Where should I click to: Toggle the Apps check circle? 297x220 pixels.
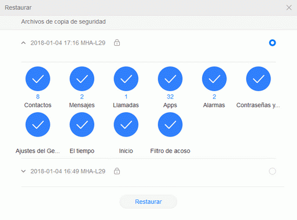tap(170, 79)
